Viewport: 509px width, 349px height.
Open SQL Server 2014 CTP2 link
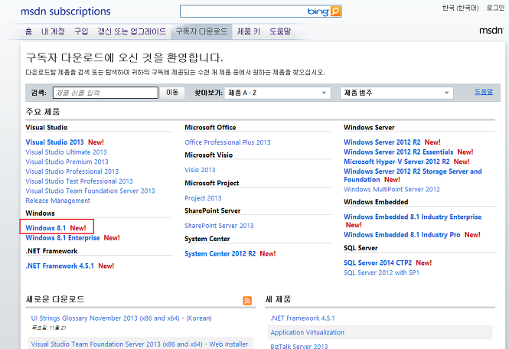pos(378,263)
